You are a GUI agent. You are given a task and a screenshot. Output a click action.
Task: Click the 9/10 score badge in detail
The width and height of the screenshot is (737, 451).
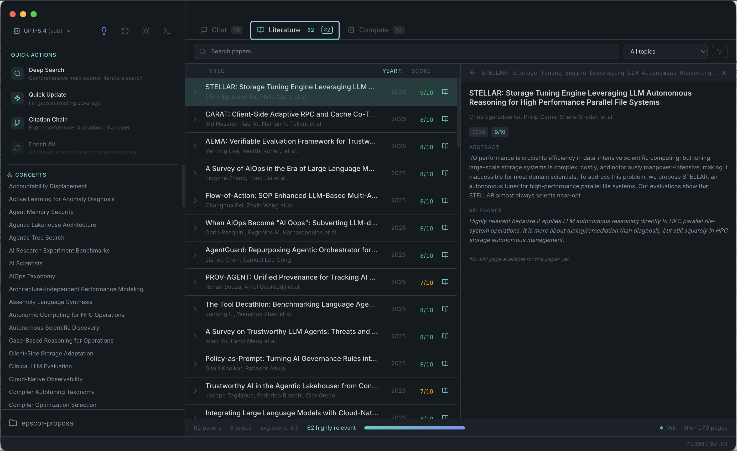pyautogui.click(x=500, y=132)
